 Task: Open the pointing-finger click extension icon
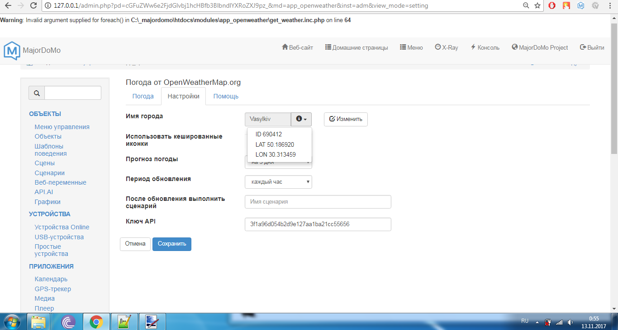click(566, 6)
